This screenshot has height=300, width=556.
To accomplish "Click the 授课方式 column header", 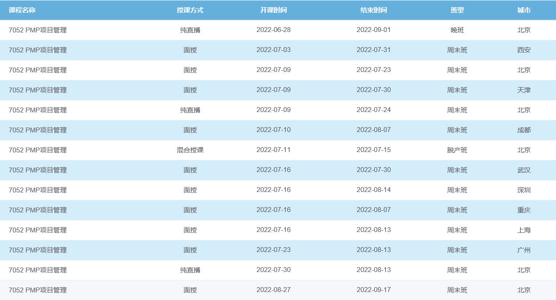I will tap(190, 10).
